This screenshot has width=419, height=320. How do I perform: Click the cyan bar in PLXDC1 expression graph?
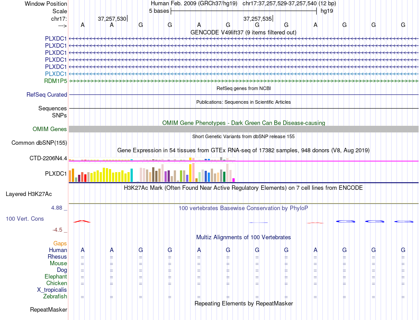click(x=131, y=175)
